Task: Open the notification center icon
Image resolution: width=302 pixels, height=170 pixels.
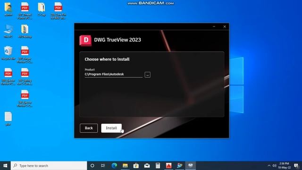Action: pos(296,166)
